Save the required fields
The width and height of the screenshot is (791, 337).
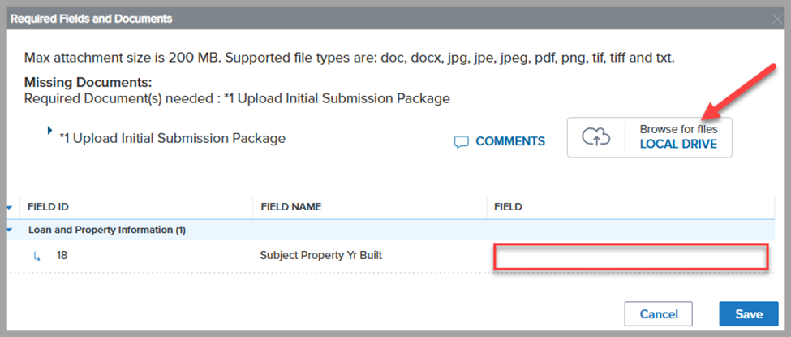749,314
